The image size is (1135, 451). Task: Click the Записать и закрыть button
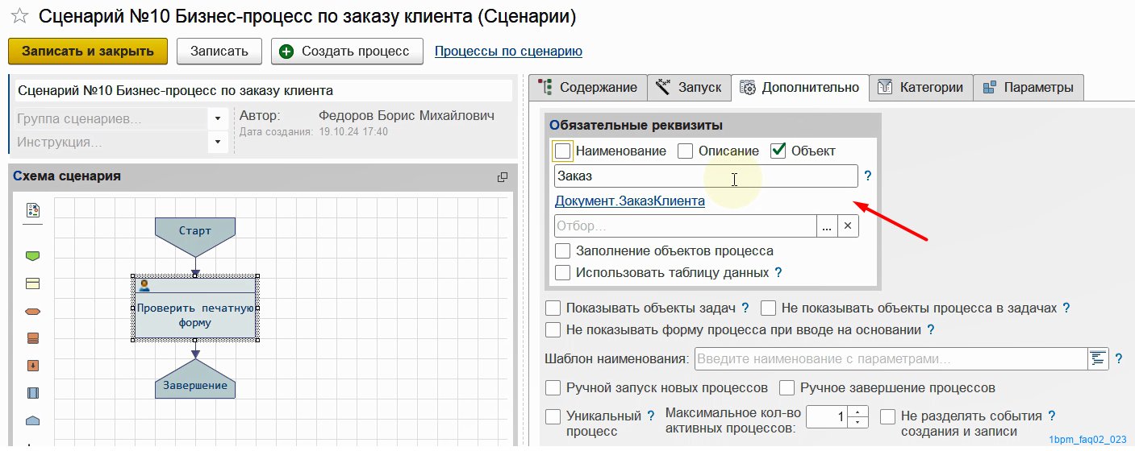point(88,51)
